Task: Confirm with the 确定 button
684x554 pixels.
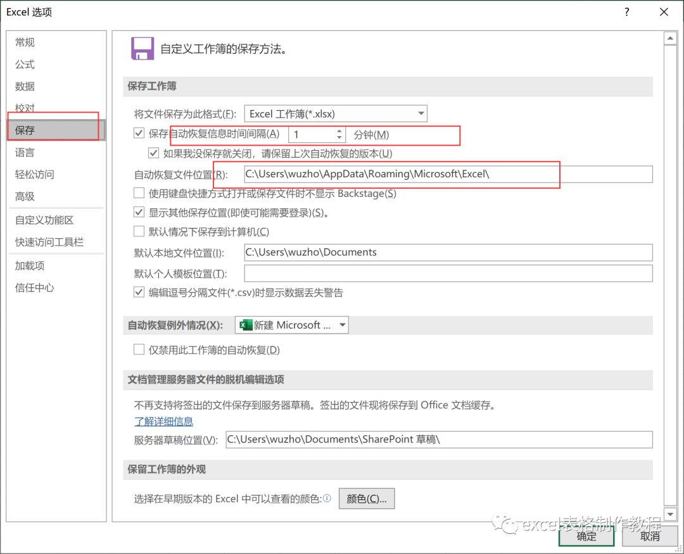Action: point(586,536)
